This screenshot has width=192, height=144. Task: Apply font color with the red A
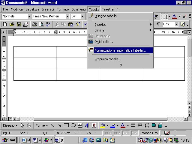coord(175,16)
